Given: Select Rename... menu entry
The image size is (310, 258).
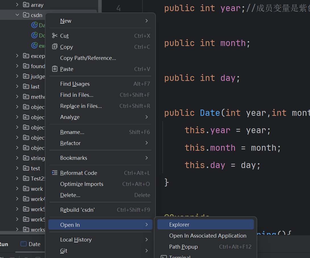Looking at the screenshot, I should [100, 132].
